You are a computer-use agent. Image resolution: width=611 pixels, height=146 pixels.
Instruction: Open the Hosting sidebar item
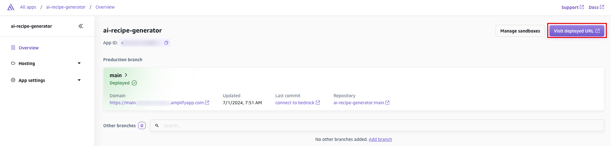[x=27, y=63]
